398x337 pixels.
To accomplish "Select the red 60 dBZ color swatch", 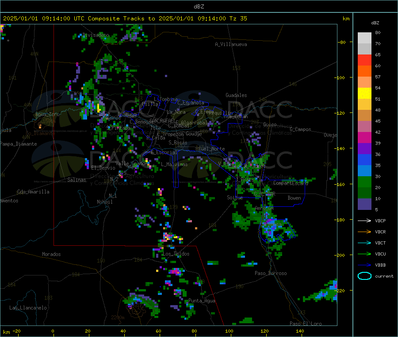I will (364, 60).
